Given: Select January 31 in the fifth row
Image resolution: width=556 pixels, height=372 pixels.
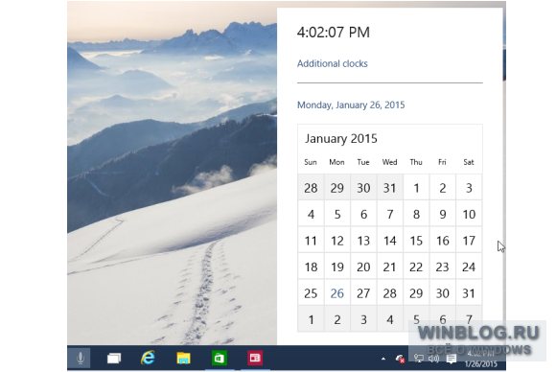Looking at the screenshot, I should [469, 293].
